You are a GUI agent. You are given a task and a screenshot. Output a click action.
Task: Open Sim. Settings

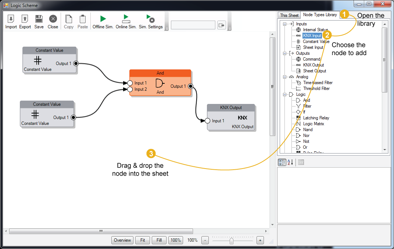[151, 19]
